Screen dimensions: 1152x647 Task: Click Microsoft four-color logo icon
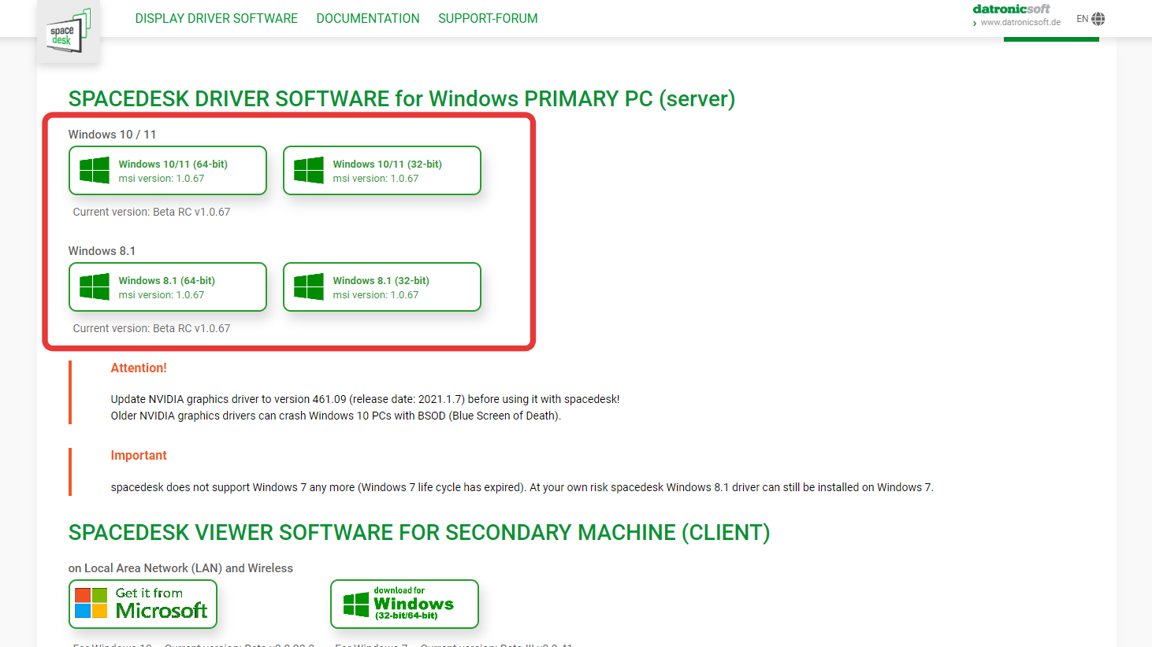point(91,603)
